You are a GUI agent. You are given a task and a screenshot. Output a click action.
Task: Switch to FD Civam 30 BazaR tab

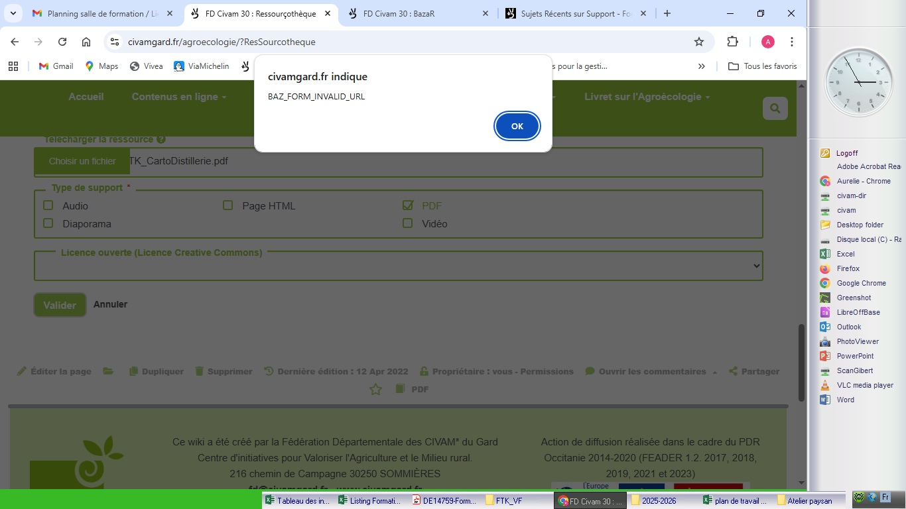click(417, 13)
